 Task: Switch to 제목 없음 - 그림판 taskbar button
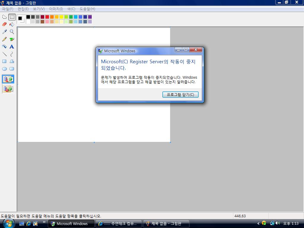coord(166,224)
